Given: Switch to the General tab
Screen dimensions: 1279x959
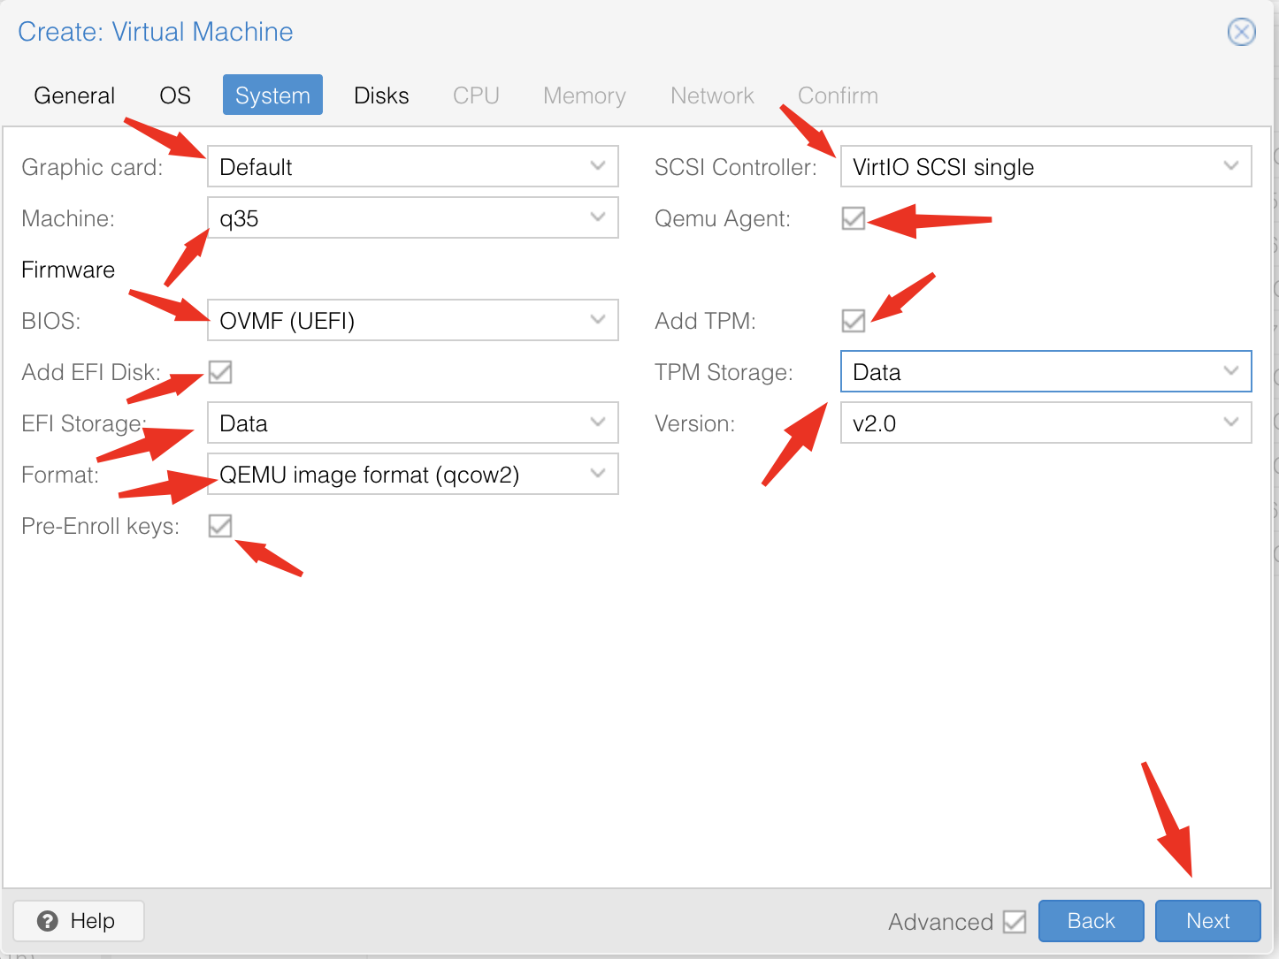Looking at the screenshot, I should click(74, 95).
